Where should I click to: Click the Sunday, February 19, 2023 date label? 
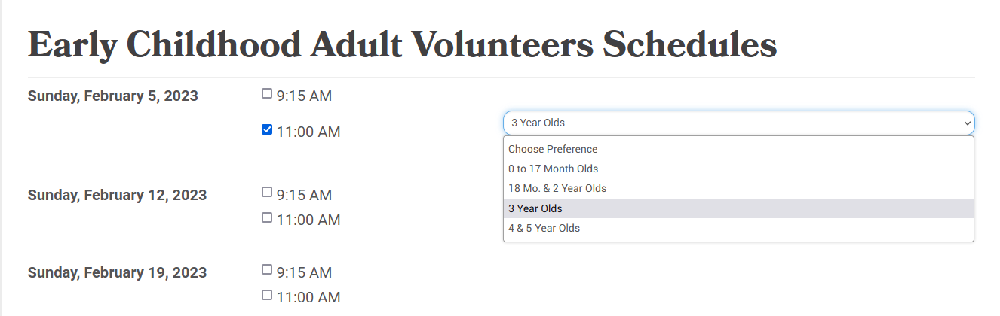(x=117, y=272)
